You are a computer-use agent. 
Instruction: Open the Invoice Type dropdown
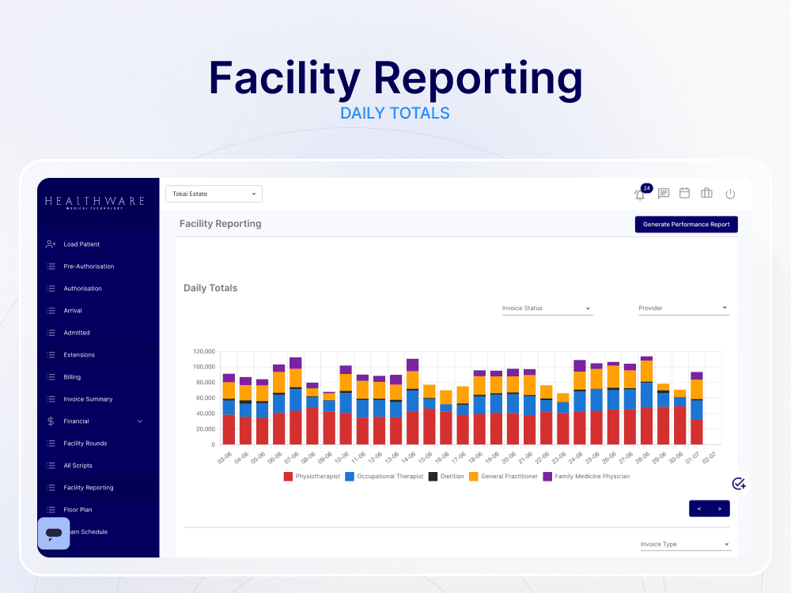686,544
